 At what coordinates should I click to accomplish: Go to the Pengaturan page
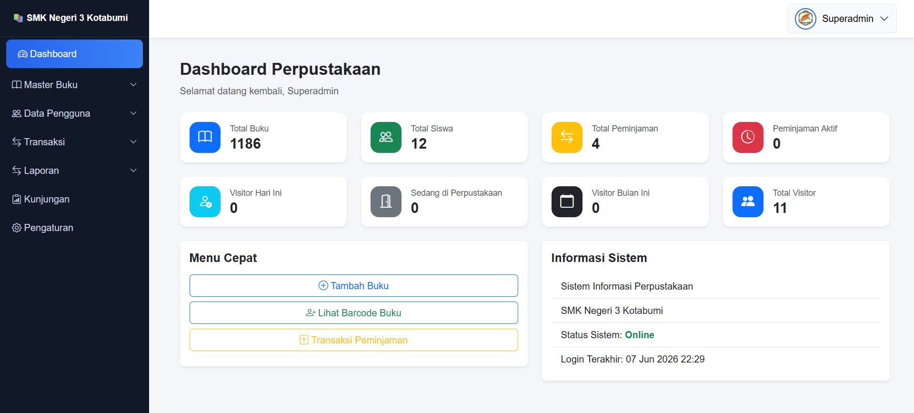tap(74, 228)
